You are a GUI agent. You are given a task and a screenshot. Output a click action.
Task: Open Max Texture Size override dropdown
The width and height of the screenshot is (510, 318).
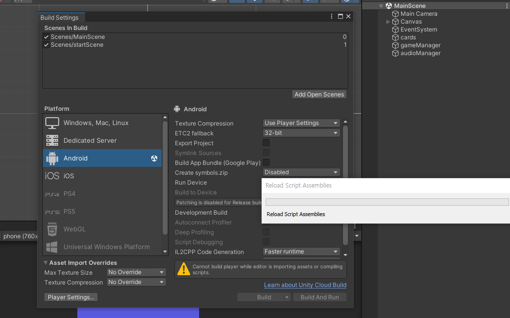point(136,272)
